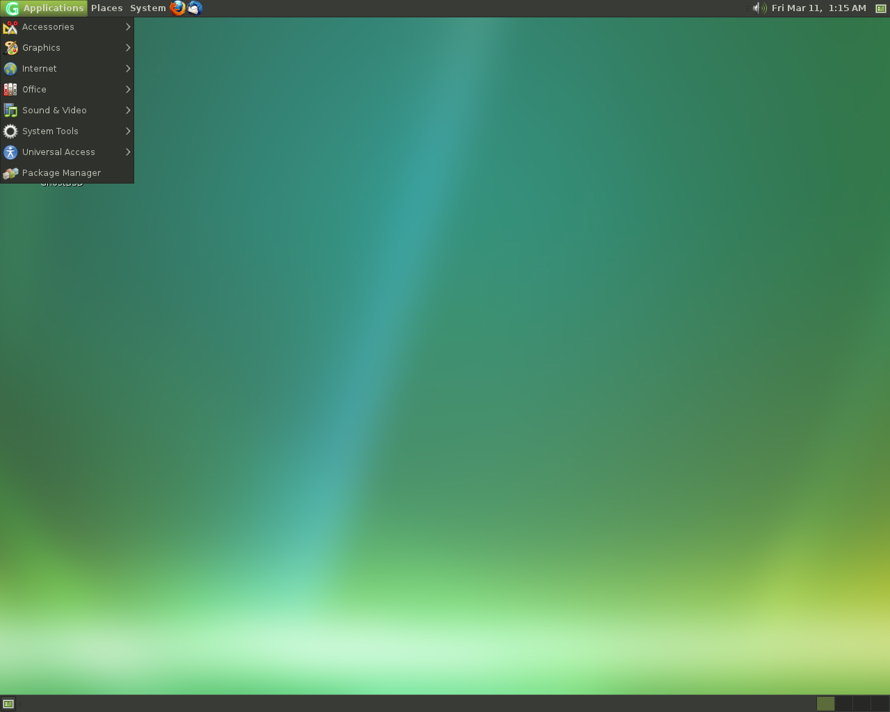Expand the Sound & Video arrow
Screen dimensions: 890x712
coord(128,111)
